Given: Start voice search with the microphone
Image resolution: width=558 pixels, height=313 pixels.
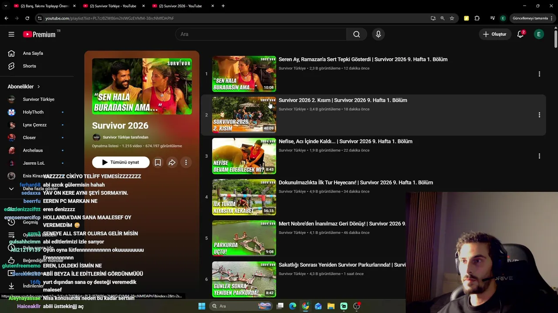Looking at the screenshot, I should click(x=378, y=34).
